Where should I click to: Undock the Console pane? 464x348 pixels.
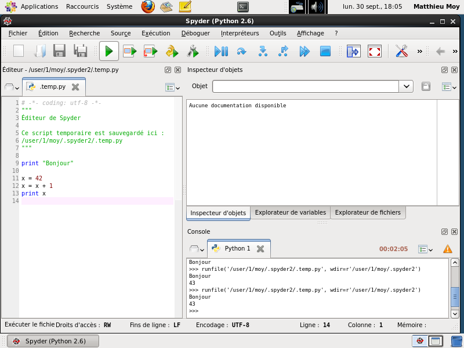tap(444, 231)
